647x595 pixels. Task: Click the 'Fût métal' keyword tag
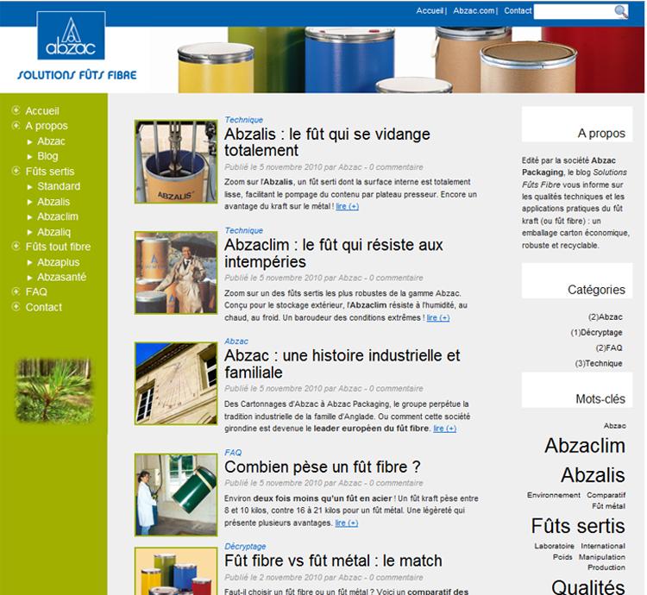[x=609, y=506]
